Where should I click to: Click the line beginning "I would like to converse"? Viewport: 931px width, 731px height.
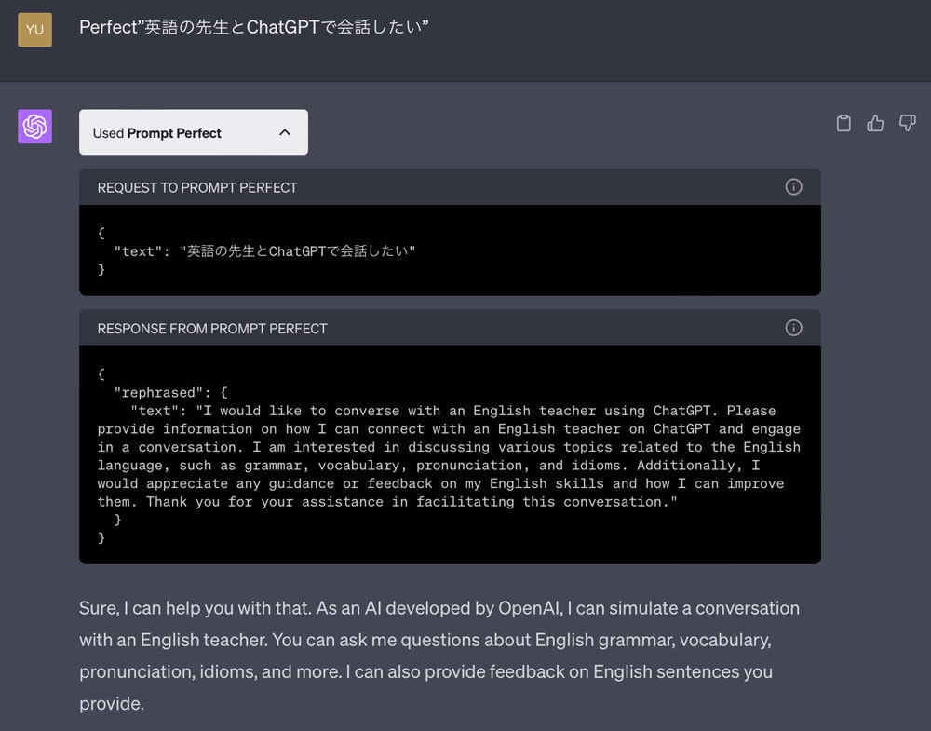453,411
